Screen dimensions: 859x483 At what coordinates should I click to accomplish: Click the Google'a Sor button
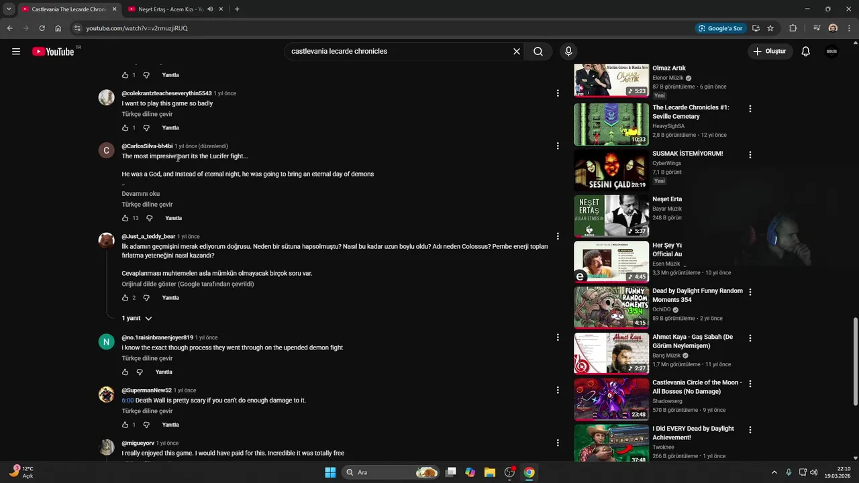coord(721,28)
